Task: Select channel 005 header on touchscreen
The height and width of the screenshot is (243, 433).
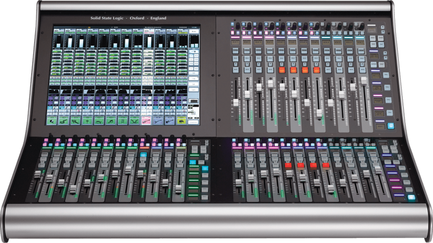Action: [103, 31]
